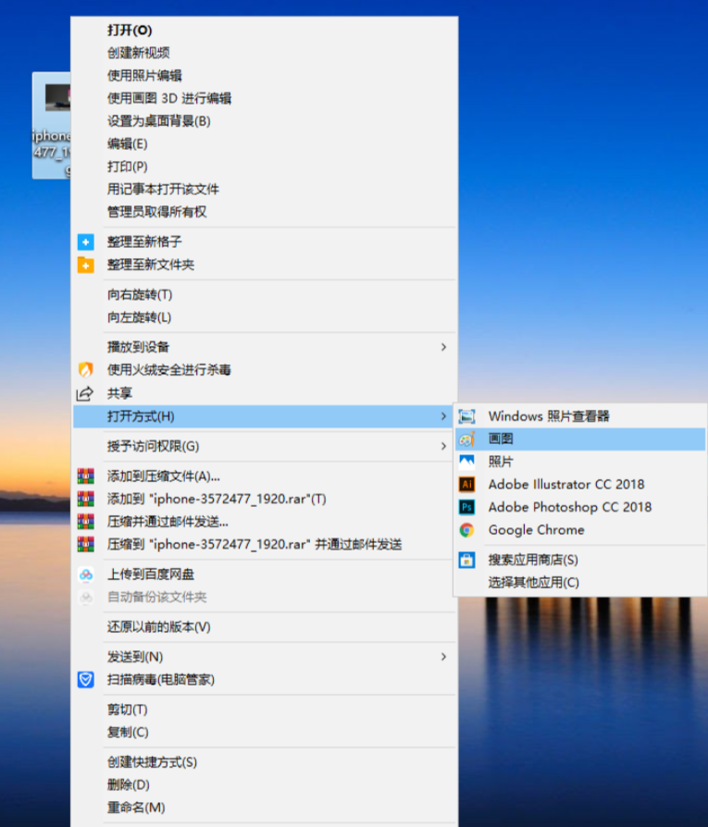Click 扫描病毒(电脑管家) shield icon
708x827 pixels.
85,680
